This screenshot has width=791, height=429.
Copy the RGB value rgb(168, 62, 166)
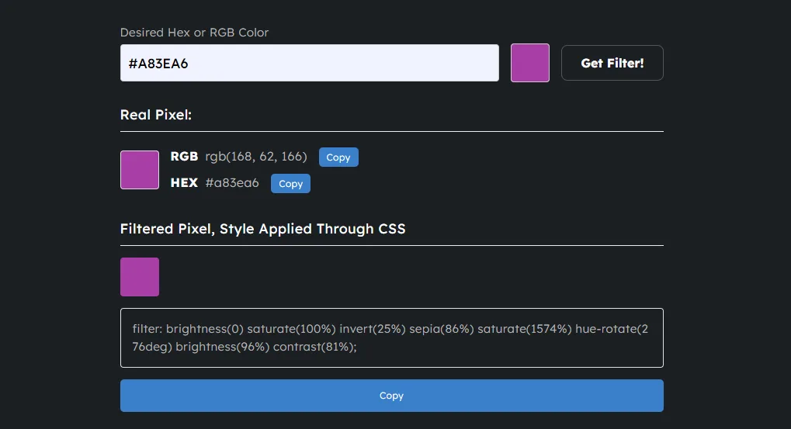click(338, 157)
